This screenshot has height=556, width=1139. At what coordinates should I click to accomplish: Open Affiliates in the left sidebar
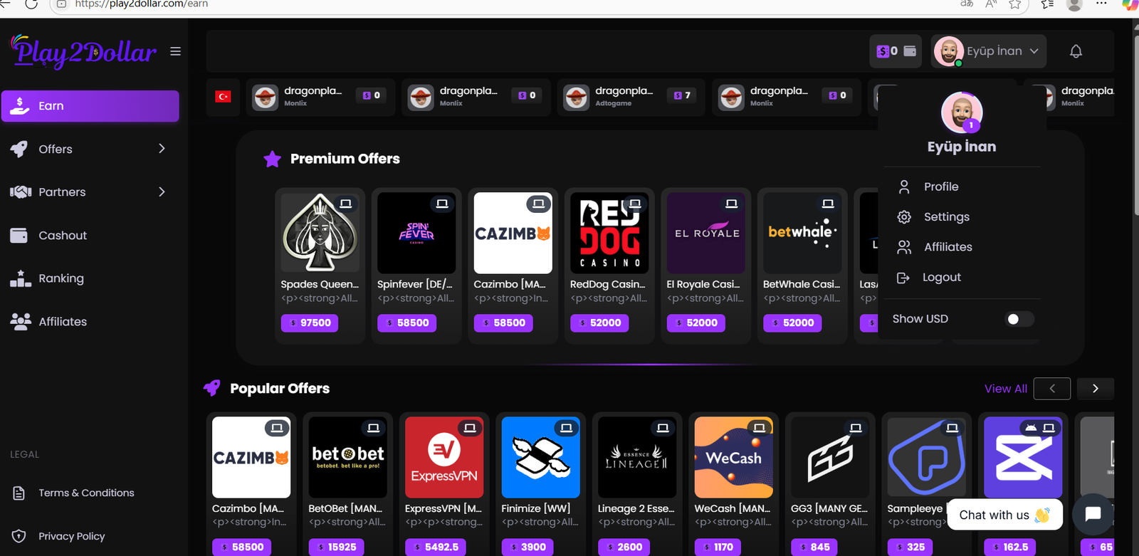[x=90, y=322]
